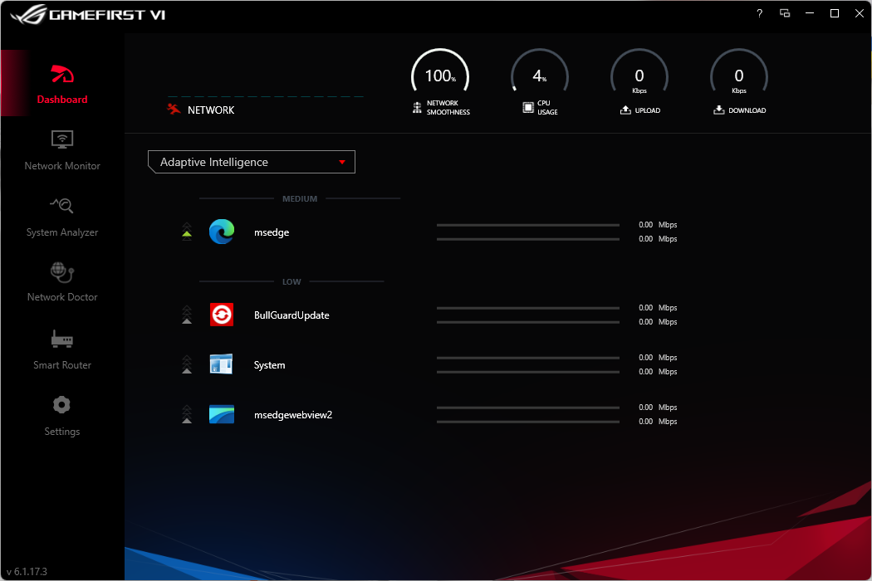The image size is (872, 581).
Task: Click msedgewebview2 upload 0.00 Mbps value
Action: point(658,408)
